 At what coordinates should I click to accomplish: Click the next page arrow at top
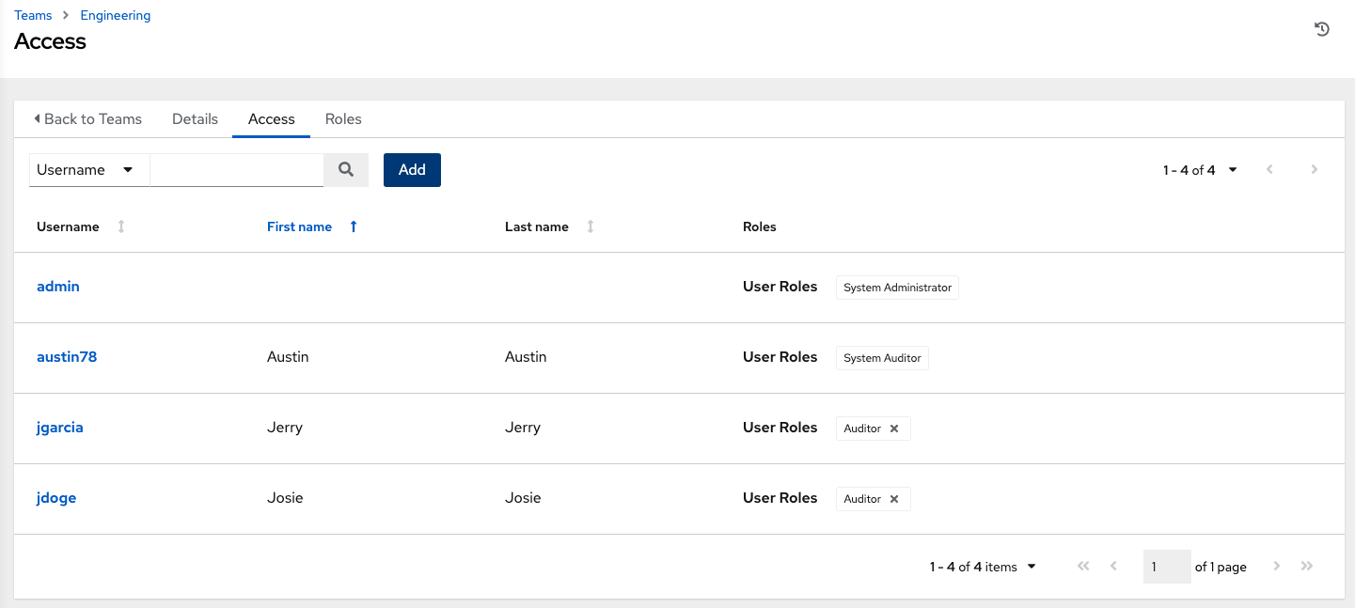1314,169
